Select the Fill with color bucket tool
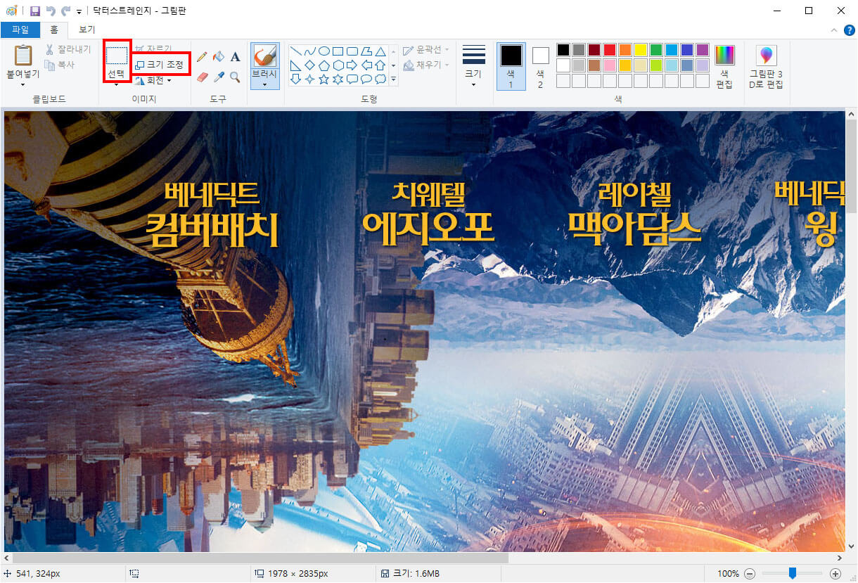Image resolution: width=858 pixels, height=583 pixels. pyautogui.click(x=219, y=57)
